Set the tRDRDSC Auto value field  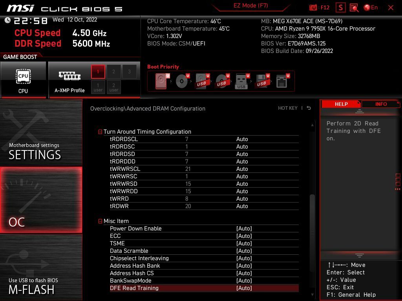tap(242, 147)
